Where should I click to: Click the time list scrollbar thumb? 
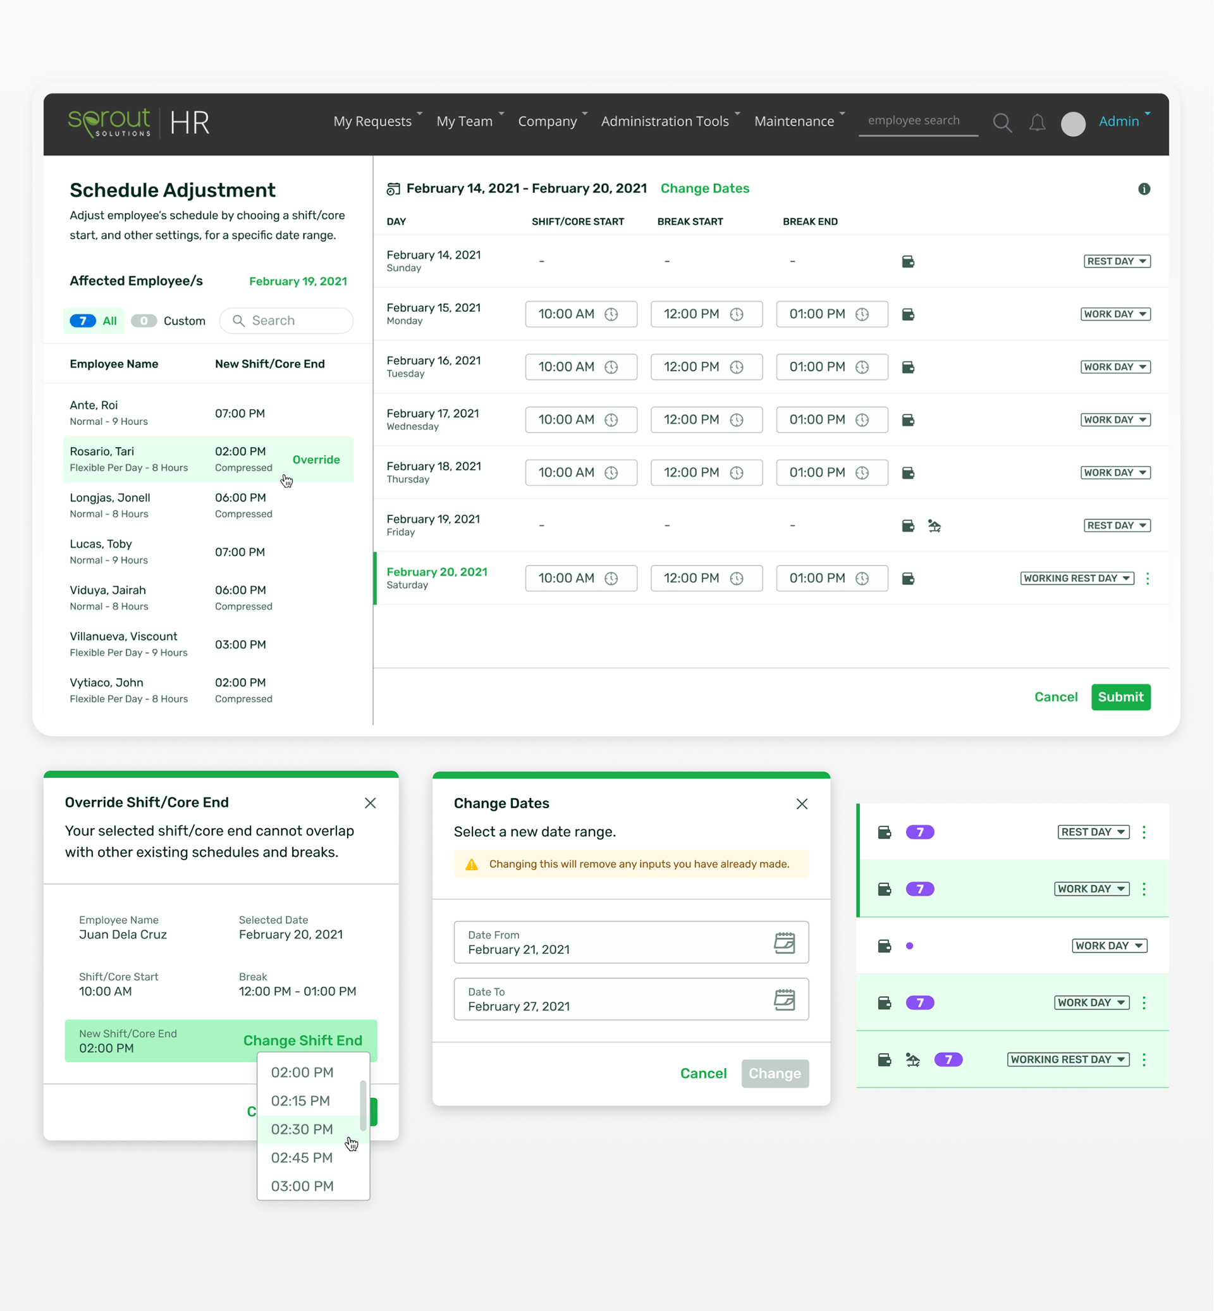[363, 1105]
